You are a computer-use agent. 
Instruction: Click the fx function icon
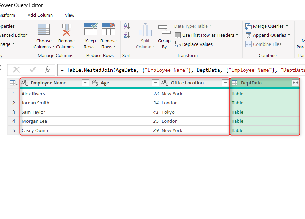point(47,70)
